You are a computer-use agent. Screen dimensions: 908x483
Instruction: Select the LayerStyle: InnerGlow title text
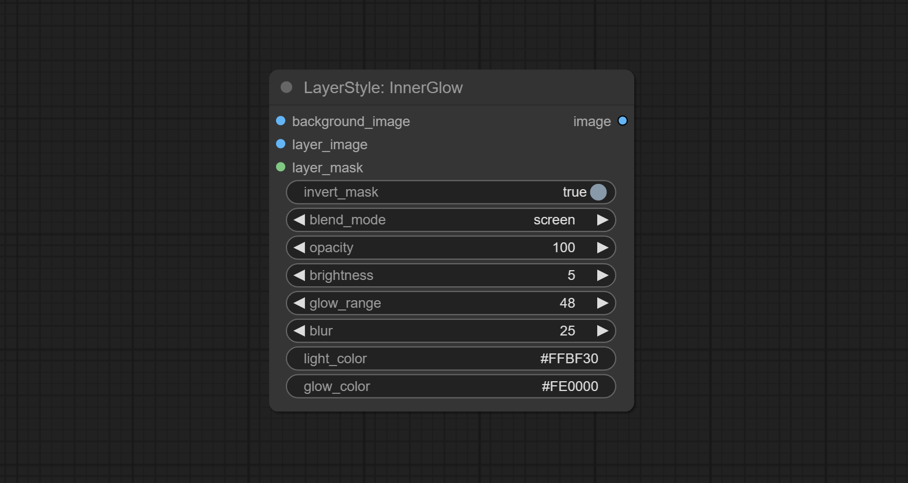(x=383, y=88)
